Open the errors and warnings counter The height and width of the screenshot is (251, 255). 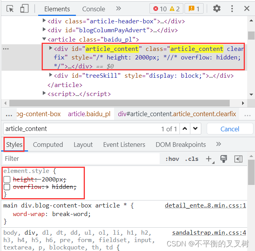click(x=166, y=9)
